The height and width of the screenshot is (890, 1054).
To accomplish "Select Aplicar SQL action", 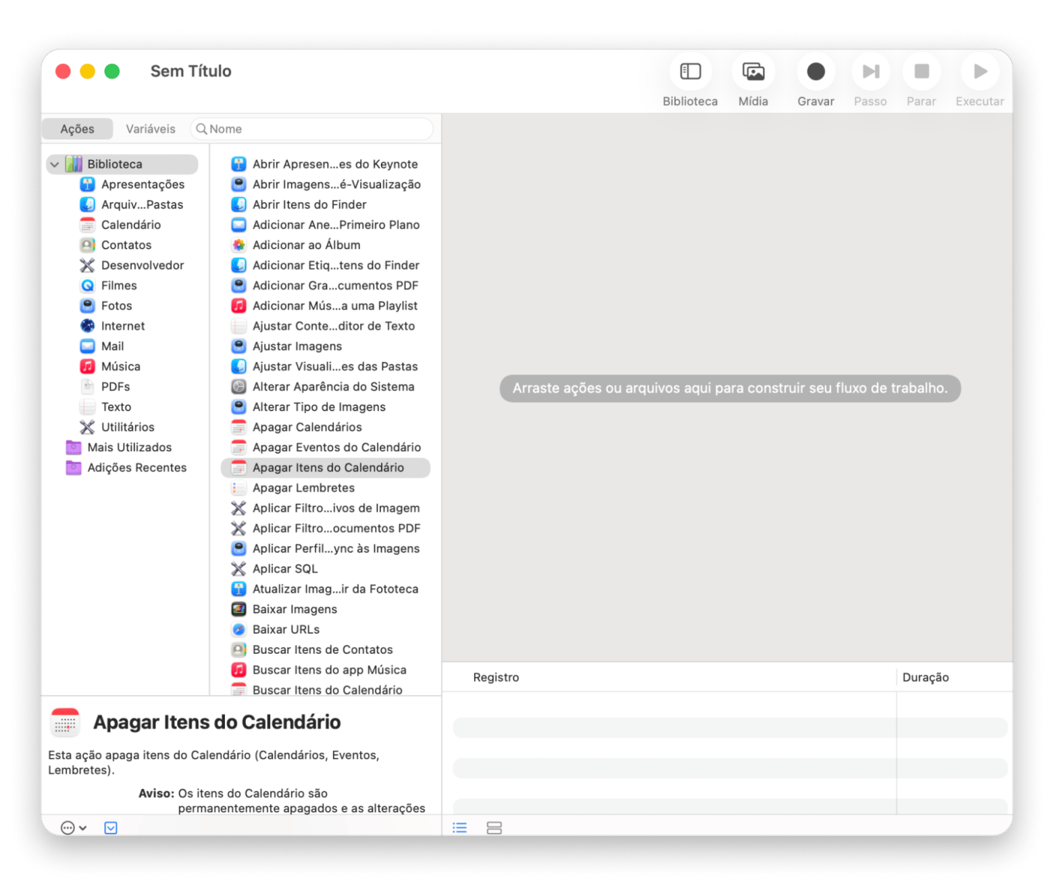I will click(325, 569).
